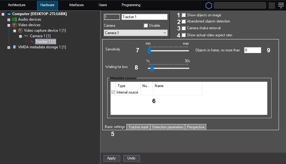Uncheck Internal source metadata checkbox
286x164 pixels.
pos(113,92)
